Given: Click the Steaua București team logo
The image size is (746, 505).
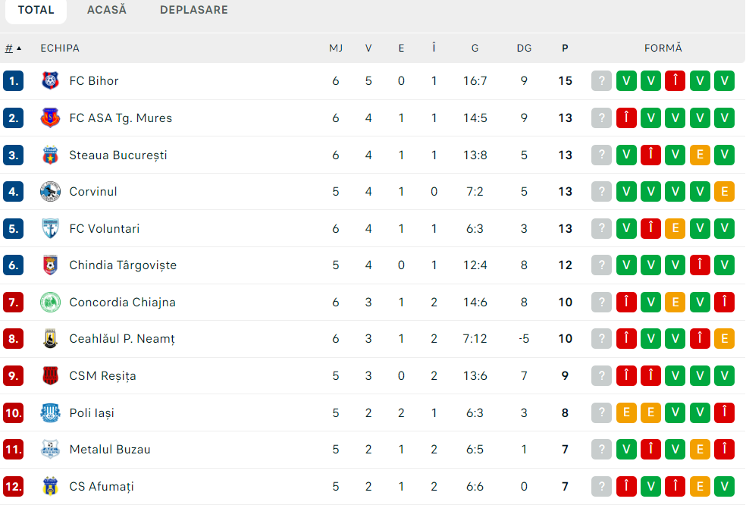Looking at the screenshot, I should 50,155.
